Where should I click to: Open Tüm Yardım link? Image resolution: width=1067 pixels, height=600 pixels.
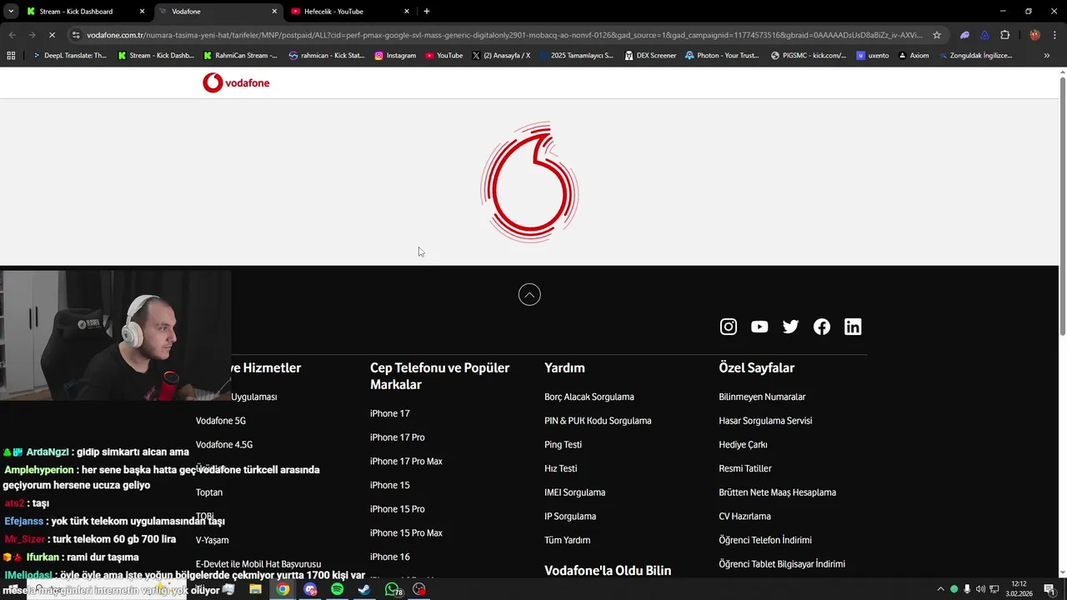coord(567,540)
